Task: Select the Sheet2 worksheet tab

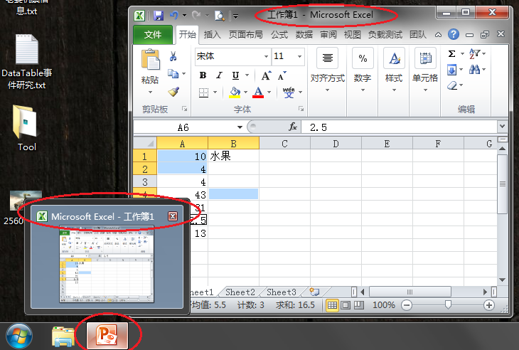Action: tap(240, 292)
